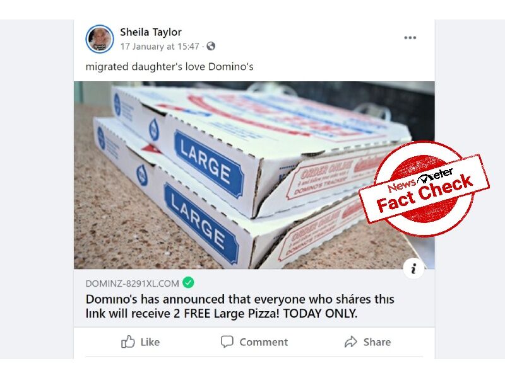Click the 'Share' text label
The image size is (505, 378).
(x=377, y=342)
